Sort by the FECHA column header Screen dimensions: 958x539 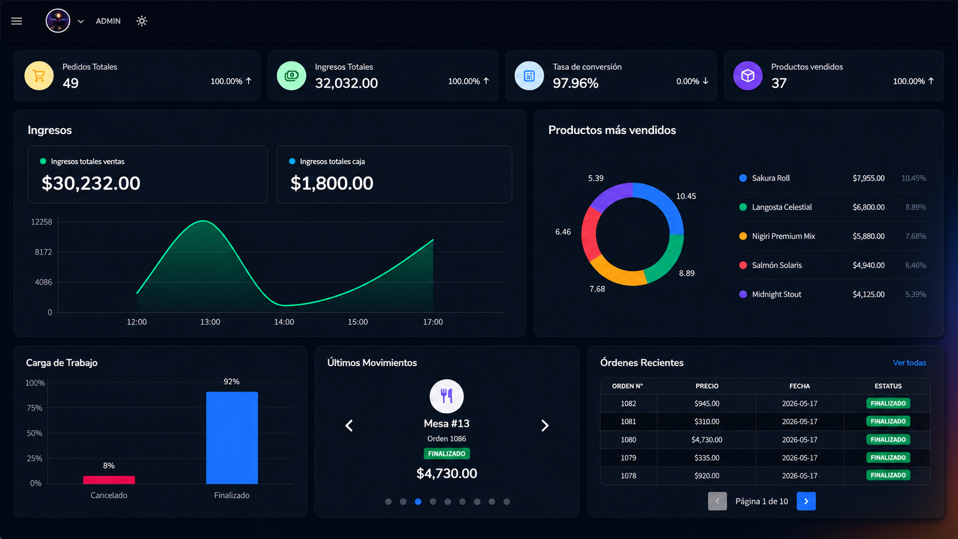pyautogui.click(x=799, y=386)
